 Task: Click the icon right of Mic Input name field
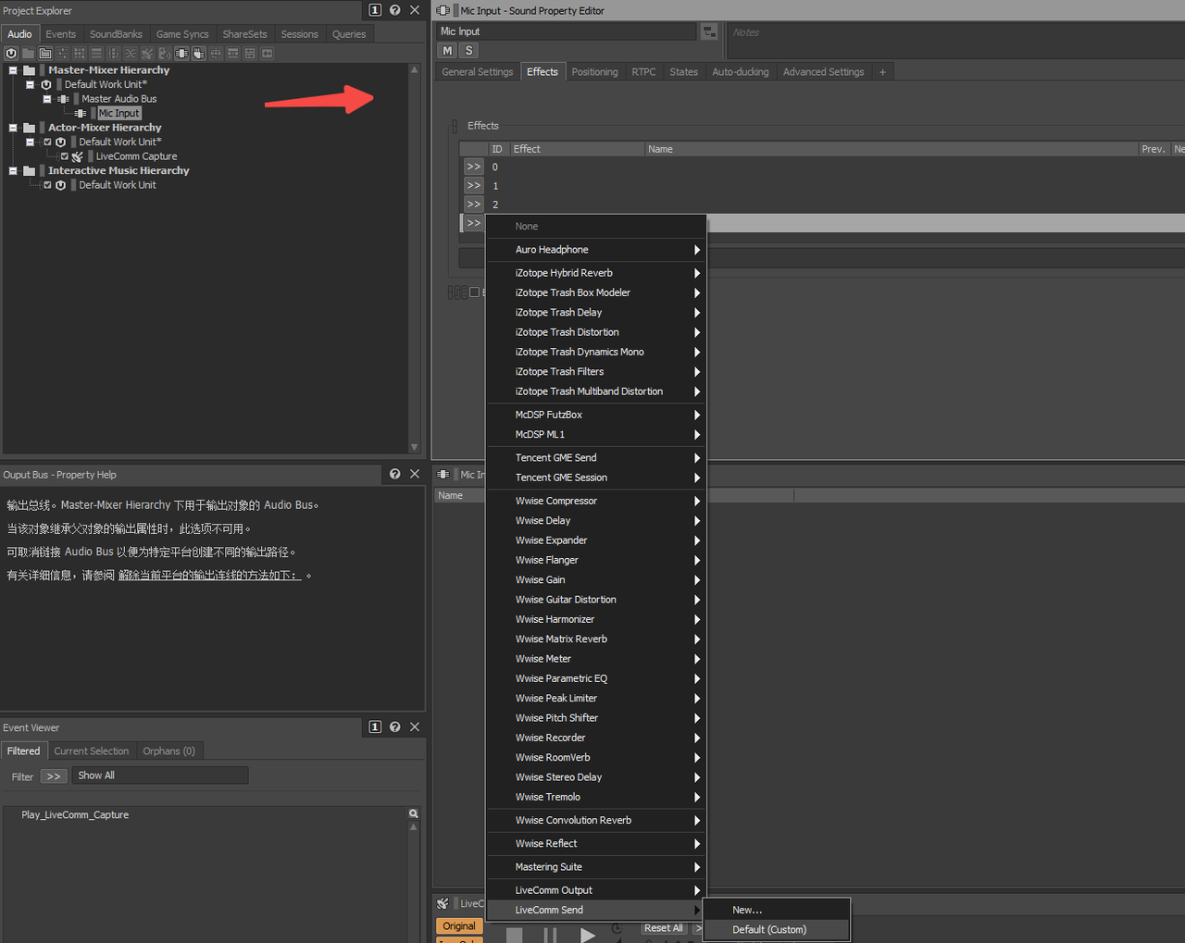coord(709,31)
